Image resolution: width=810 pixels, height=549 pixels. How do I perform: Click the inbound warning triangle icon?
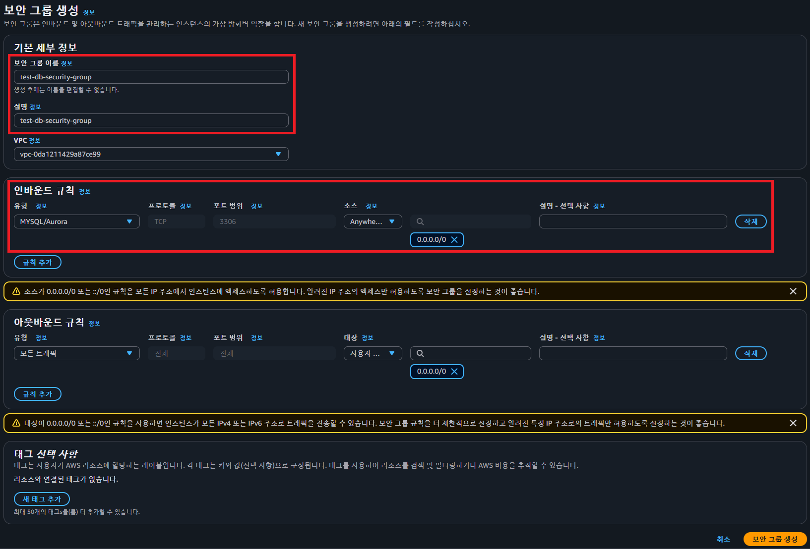click(16, 291)
